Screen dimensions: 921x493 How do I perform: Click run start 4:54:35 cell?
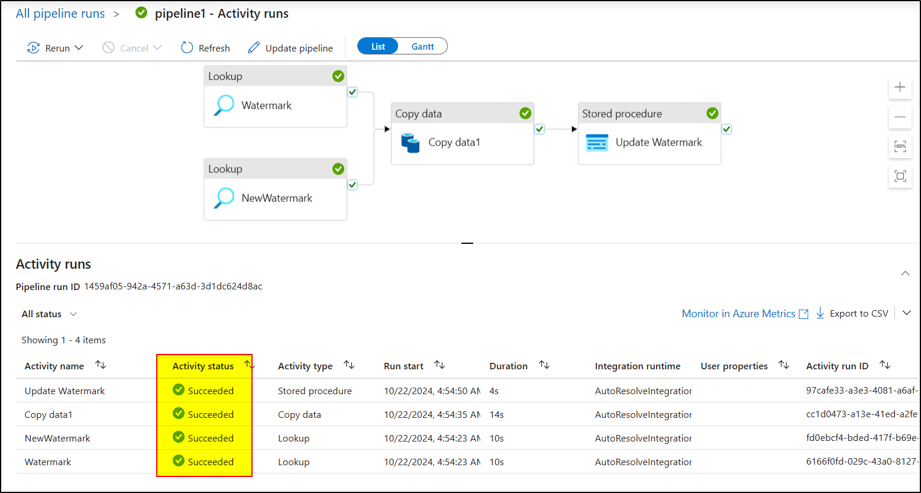tap(432, 415)
